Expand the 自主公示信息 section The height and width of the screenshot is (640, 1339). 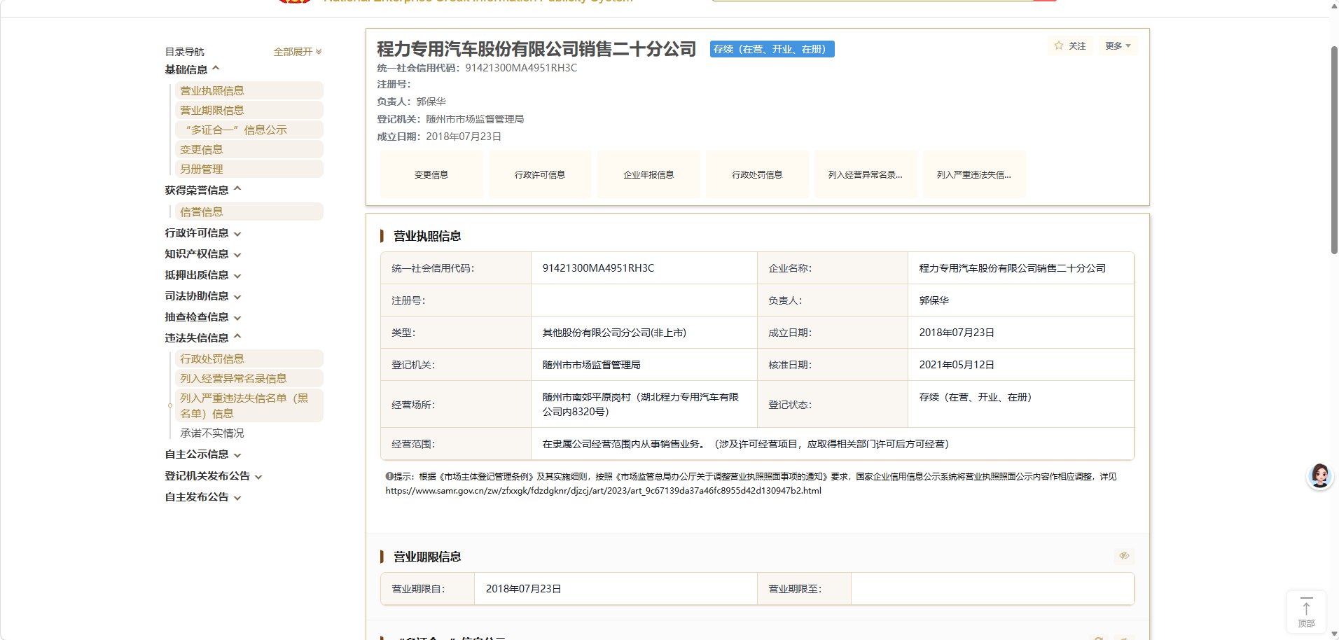click(203, 454)
